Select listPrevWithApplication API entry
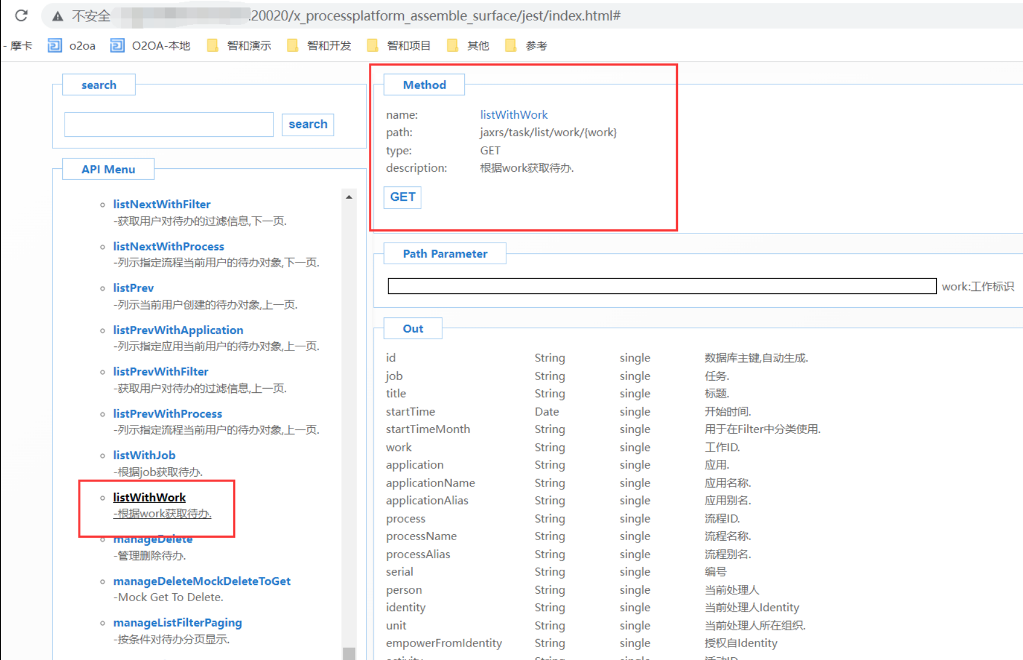This screenshot has width=1023, height=660. 178,330
